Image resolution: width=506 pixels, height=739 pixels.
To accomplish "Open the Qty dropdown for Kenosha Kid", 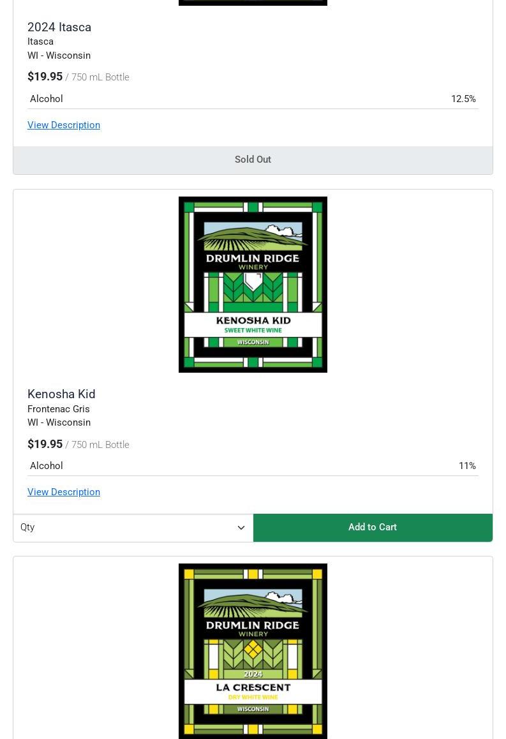I will tap(133, 527).
